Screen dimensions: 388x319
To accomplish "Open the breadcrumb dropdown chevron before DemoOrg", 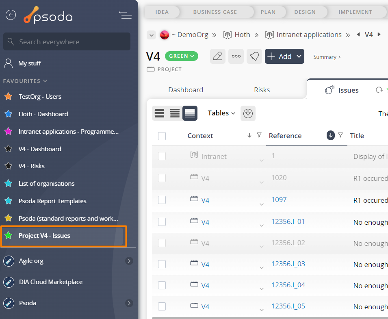I will pos(152,35).
